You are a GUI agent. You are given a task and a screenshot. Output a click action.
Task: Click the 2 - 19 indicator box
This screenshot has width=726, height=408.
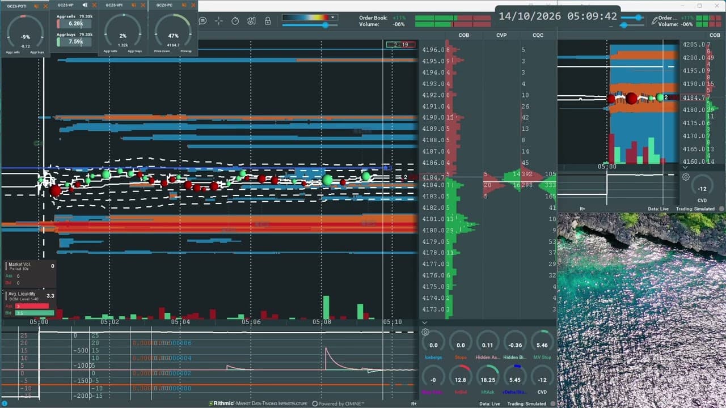click(x=400, y=45)
